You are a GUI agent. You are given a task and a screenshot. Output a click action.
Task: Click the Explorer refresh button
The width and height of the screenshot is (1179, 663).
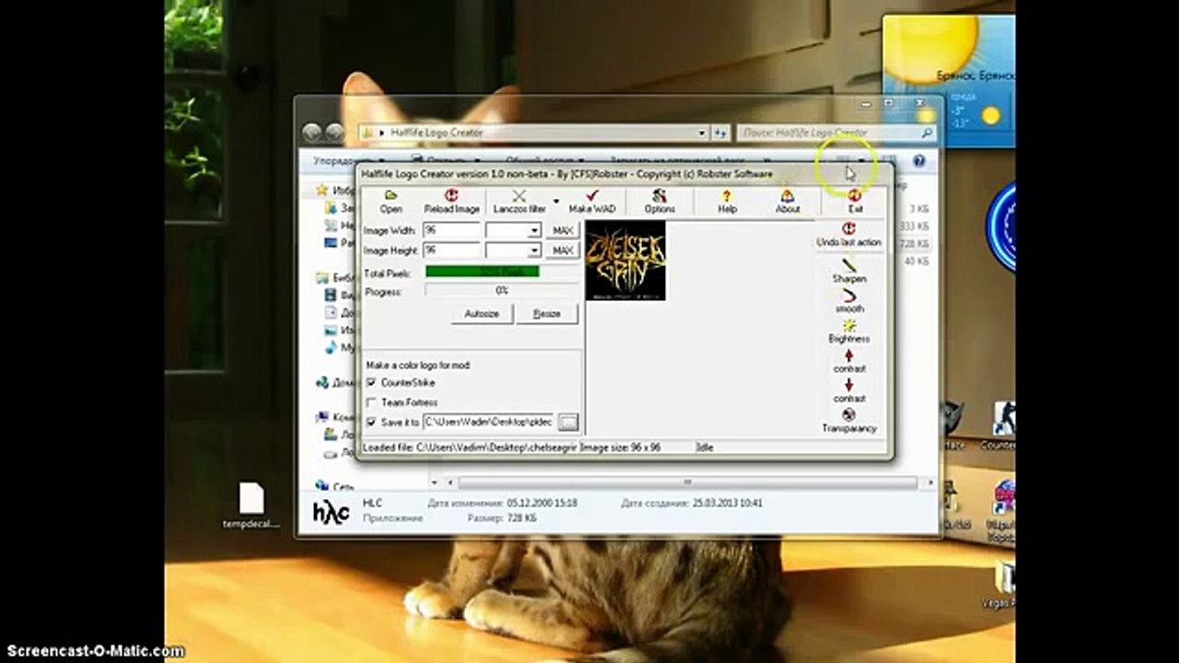coord(720,133)
